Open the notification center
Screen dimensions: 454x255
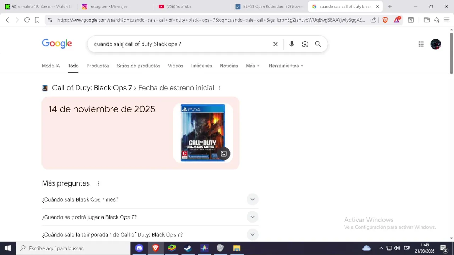[443, 248]
